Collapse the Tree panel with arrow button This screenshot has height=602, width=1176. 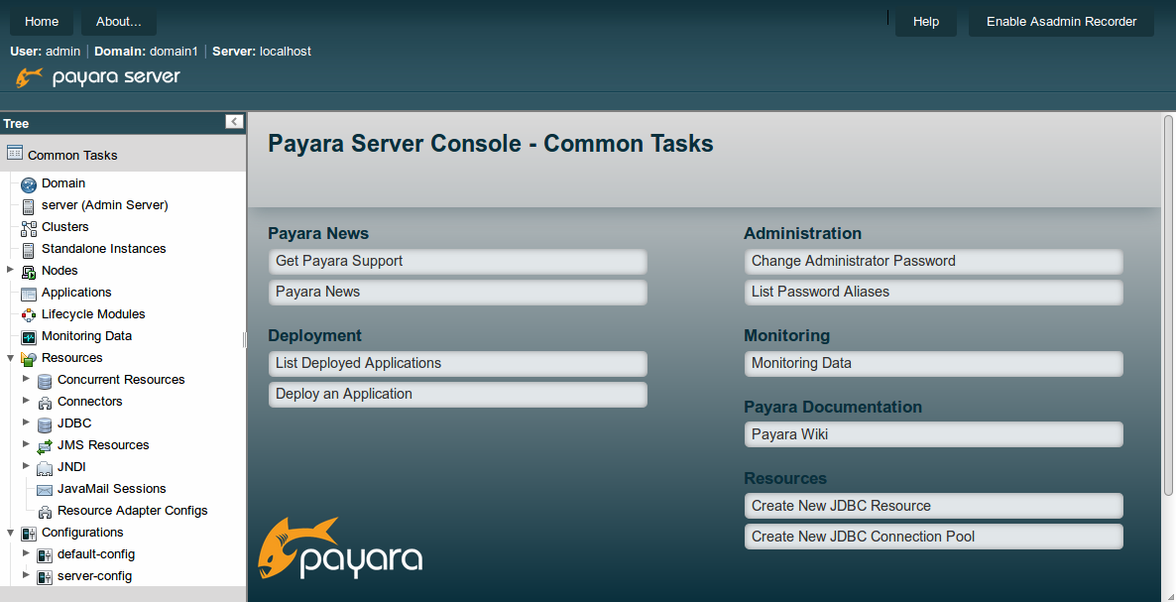(234, 122)
